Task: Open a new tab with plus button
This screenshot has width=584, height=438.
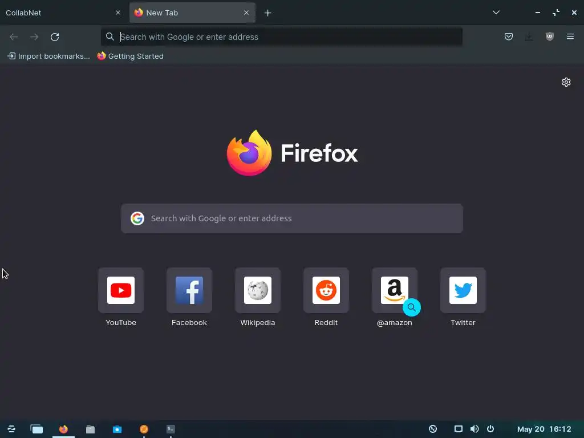Action: coord(268,13)
